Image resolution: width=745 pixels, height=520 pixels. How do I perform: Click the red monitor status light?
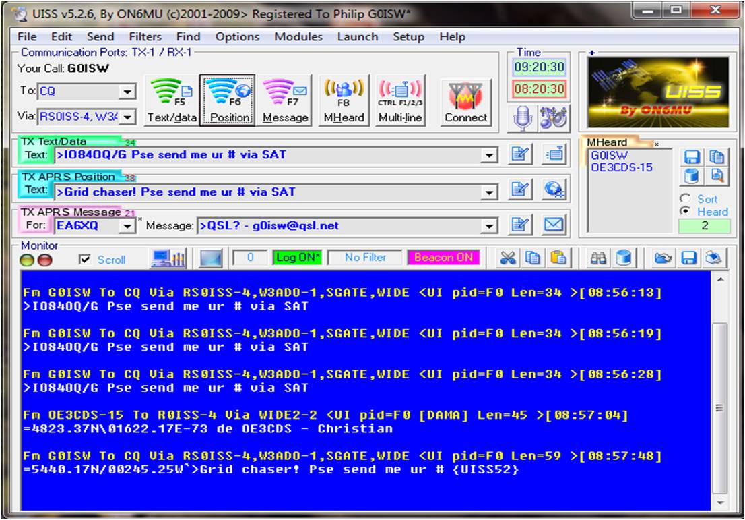coord(44,260)
